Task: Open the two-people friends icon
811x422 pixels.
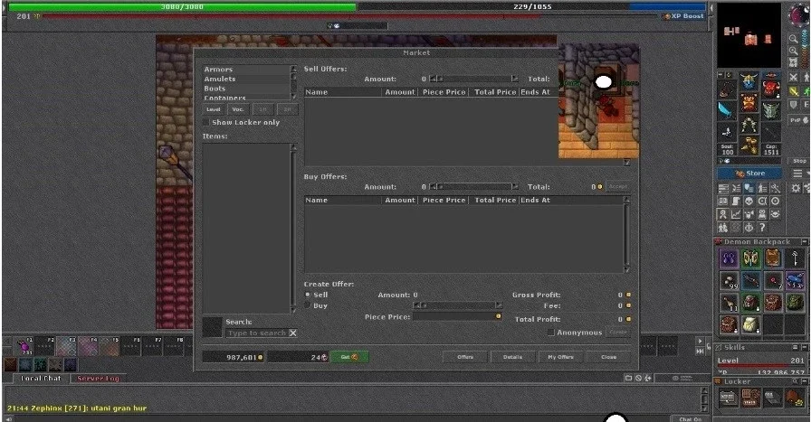Action: 723,227
